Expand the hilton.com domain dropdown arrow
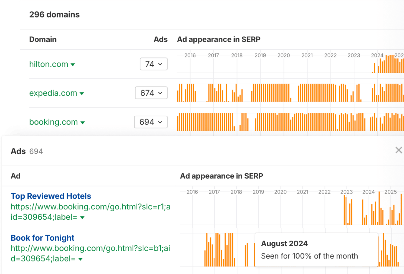 (73, 65)
